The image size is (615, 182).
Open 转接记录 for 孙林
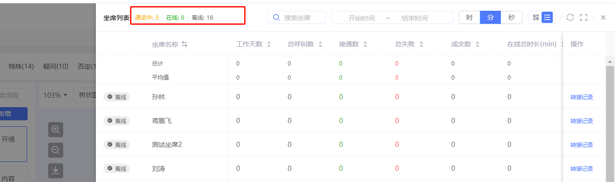pos(582,97)
